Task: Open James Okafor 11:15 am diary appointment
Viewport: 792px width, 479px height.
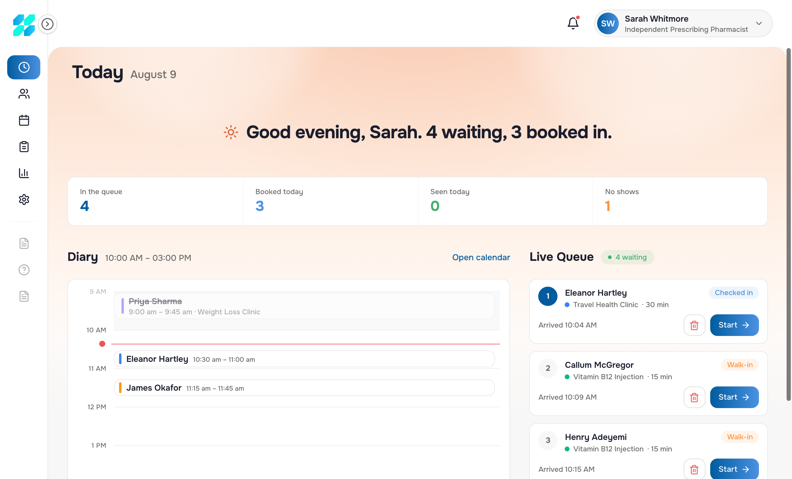Action: click(304, 388)
